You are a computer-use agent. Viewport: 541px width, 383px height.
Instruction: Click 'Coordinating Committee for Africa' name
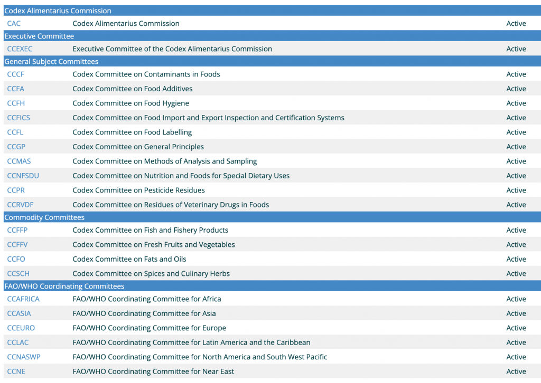(x=164, y=299)
